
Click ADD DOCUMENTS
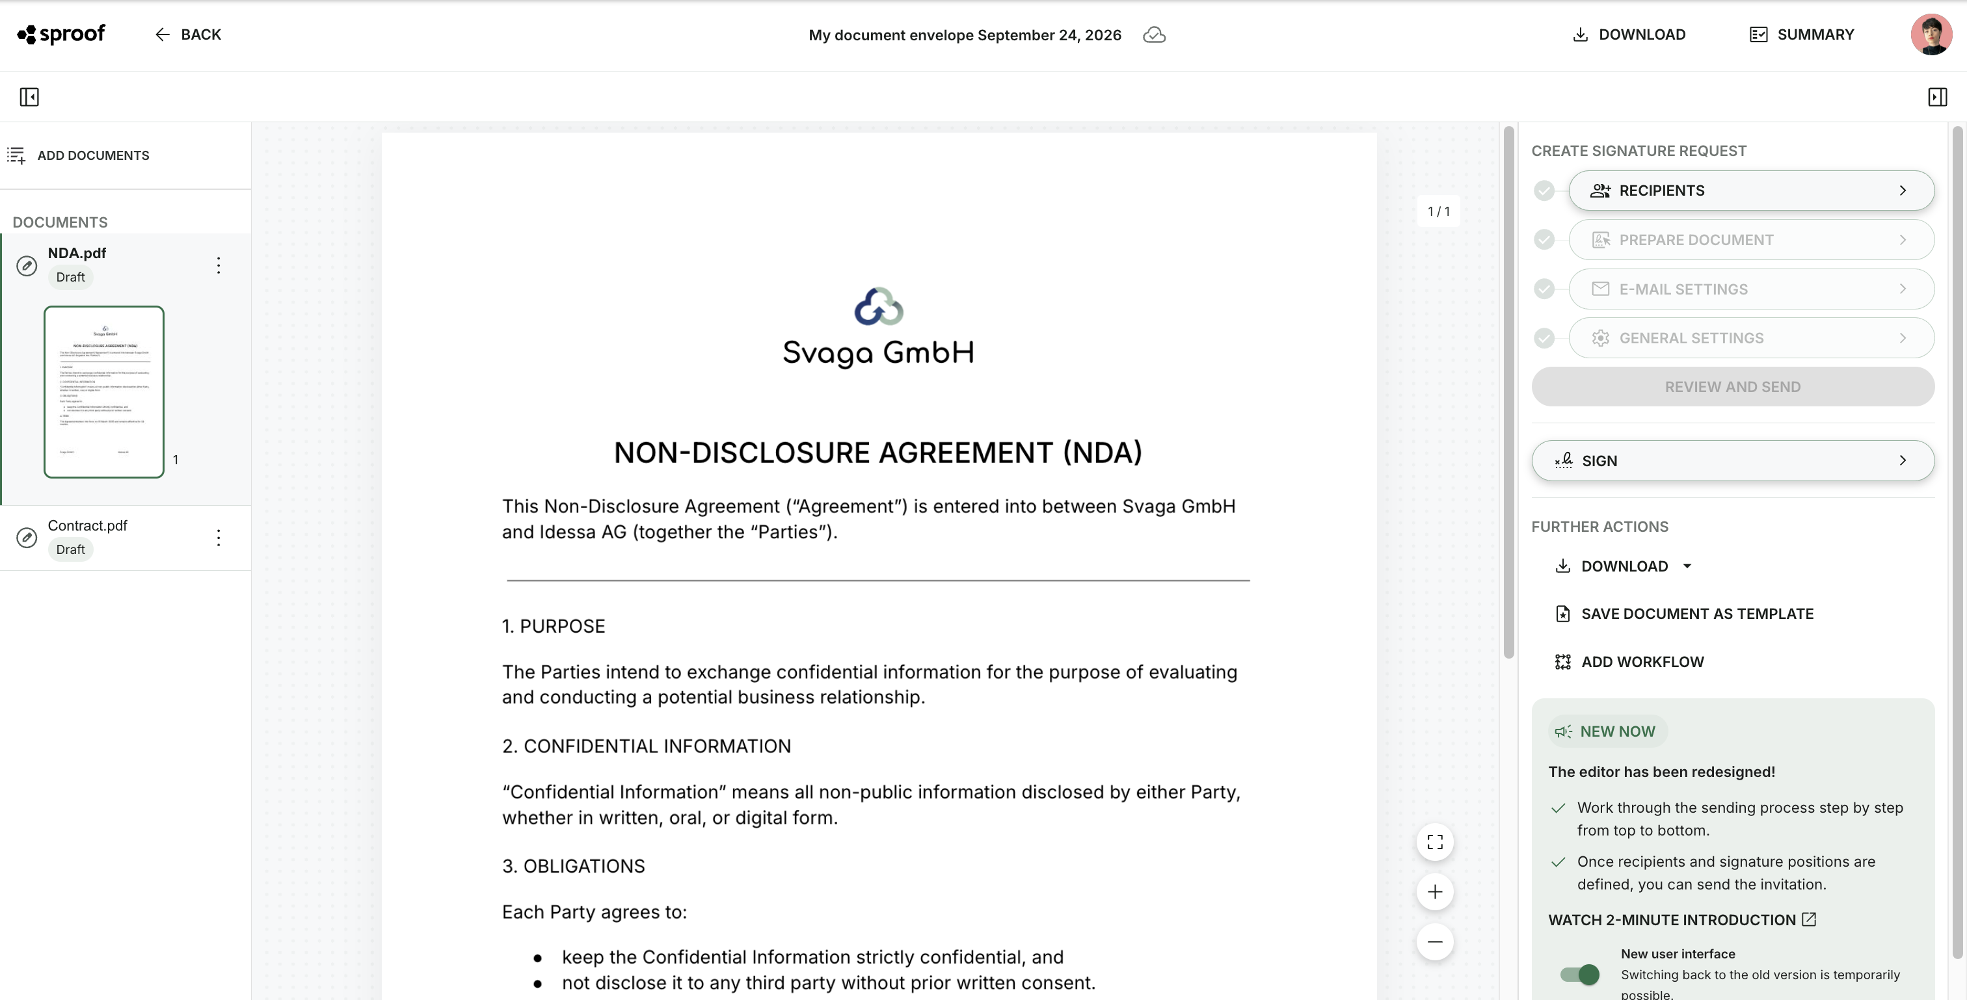[79, 155]
